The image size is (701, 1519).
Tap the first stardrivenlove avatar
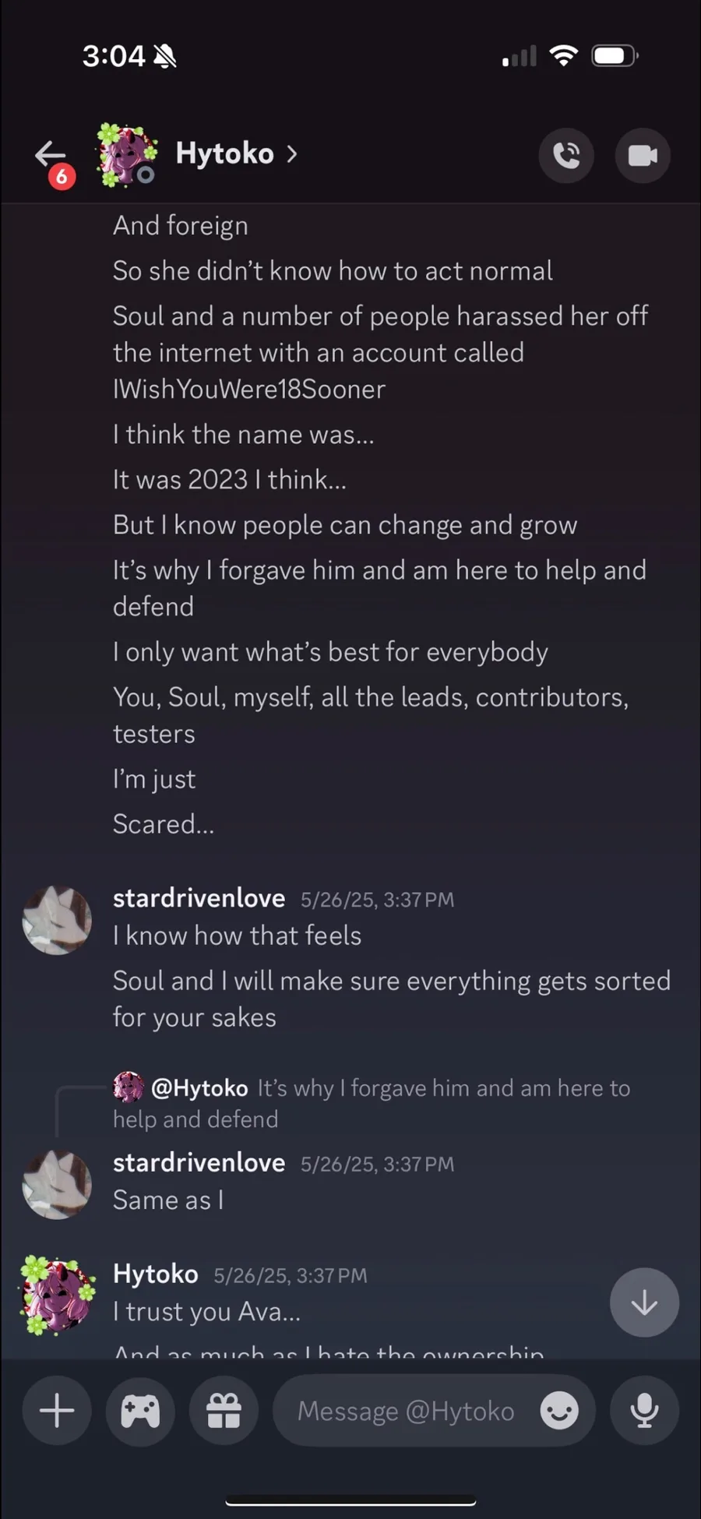click(x=57, y=920)
